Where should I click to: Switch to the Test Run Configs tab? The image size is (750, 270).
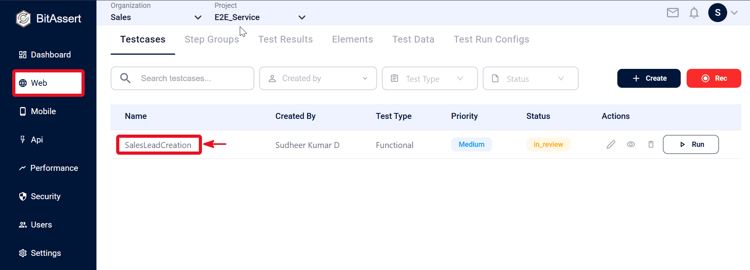(x=491, y=39)
